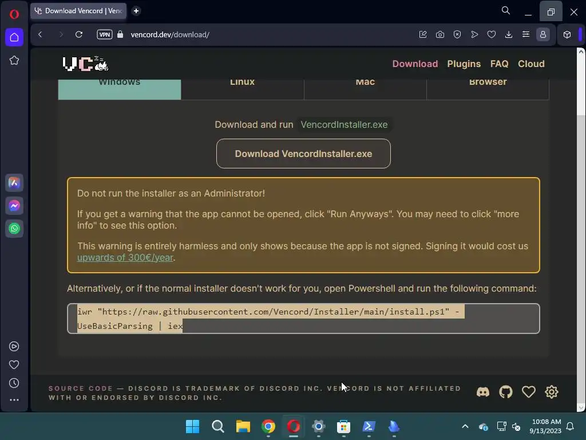Click the site security padlock icon
Viewport: 586px width, 440px height.
coord(120,34)
